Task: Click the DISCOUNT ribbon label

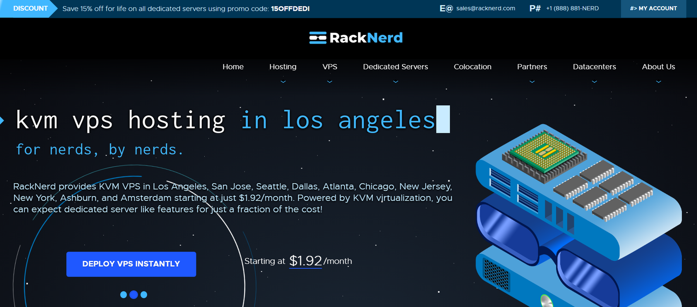Action: [x=28, y=8]
